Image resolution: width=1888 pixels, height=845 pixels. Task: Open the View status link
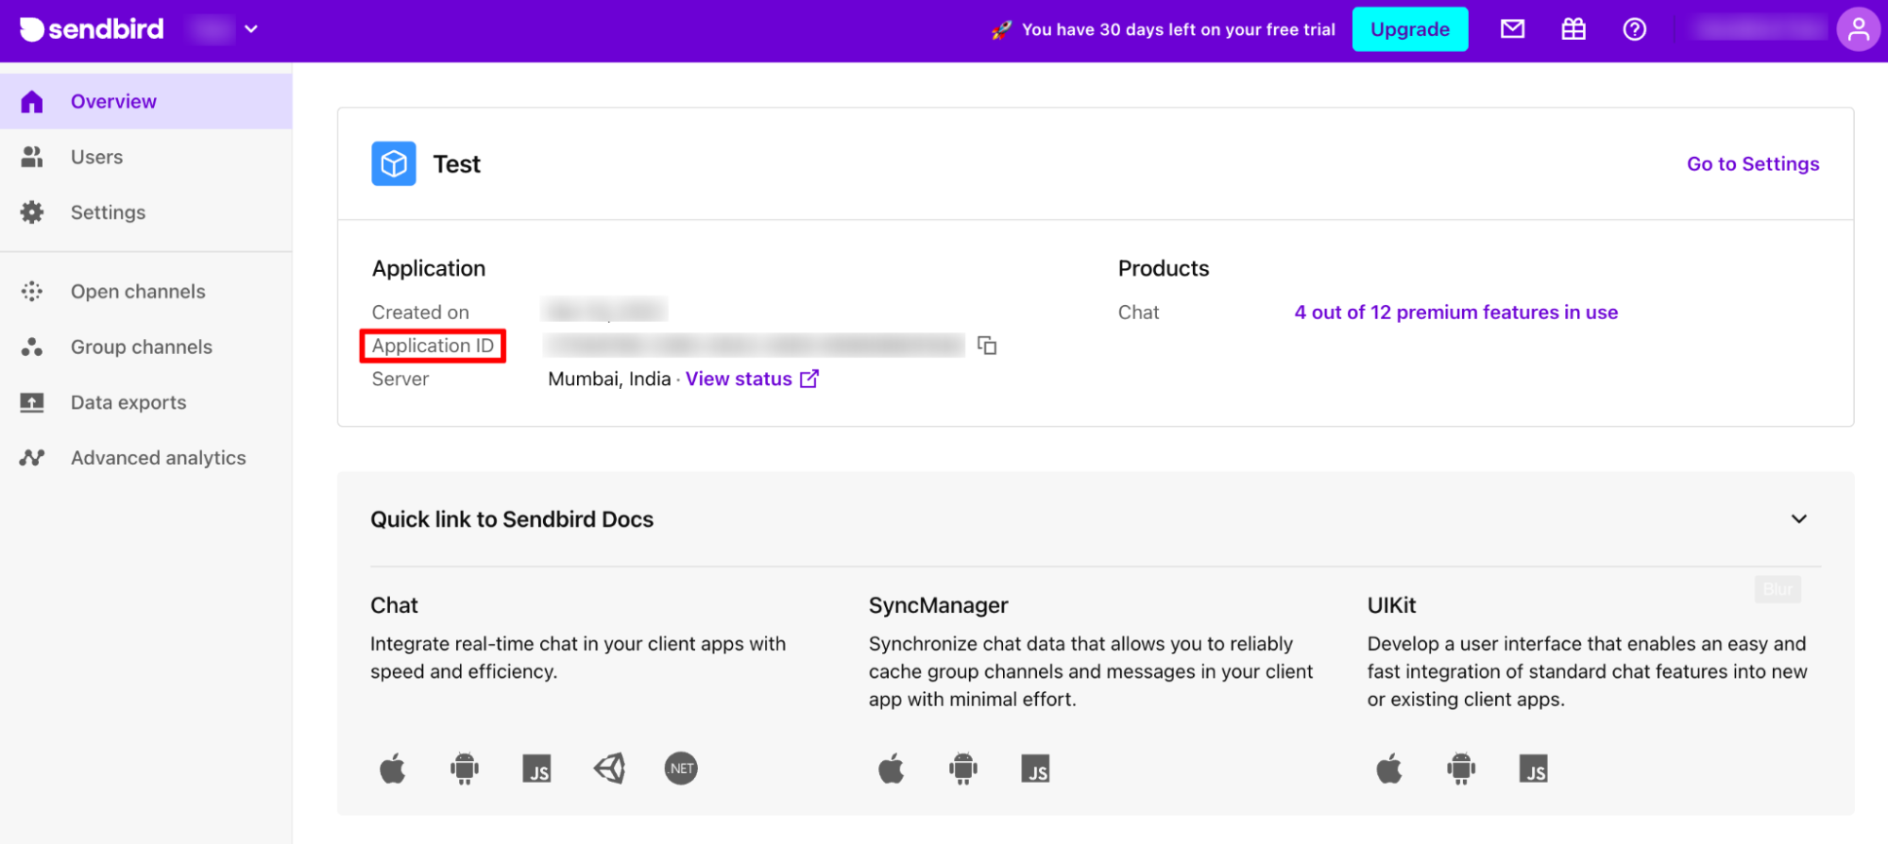coord(752,379)
